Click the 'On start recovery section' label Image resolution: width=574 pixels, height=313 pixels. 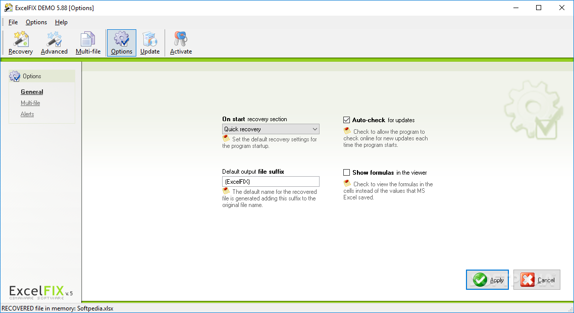(x=254, y=119)
